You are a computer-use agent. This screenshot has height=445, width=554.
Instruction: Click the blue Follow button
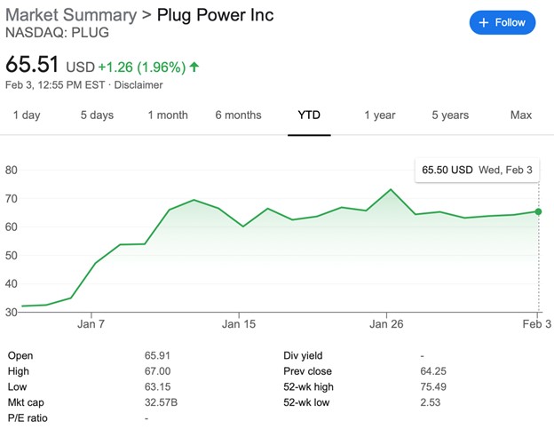click(503, 23)
